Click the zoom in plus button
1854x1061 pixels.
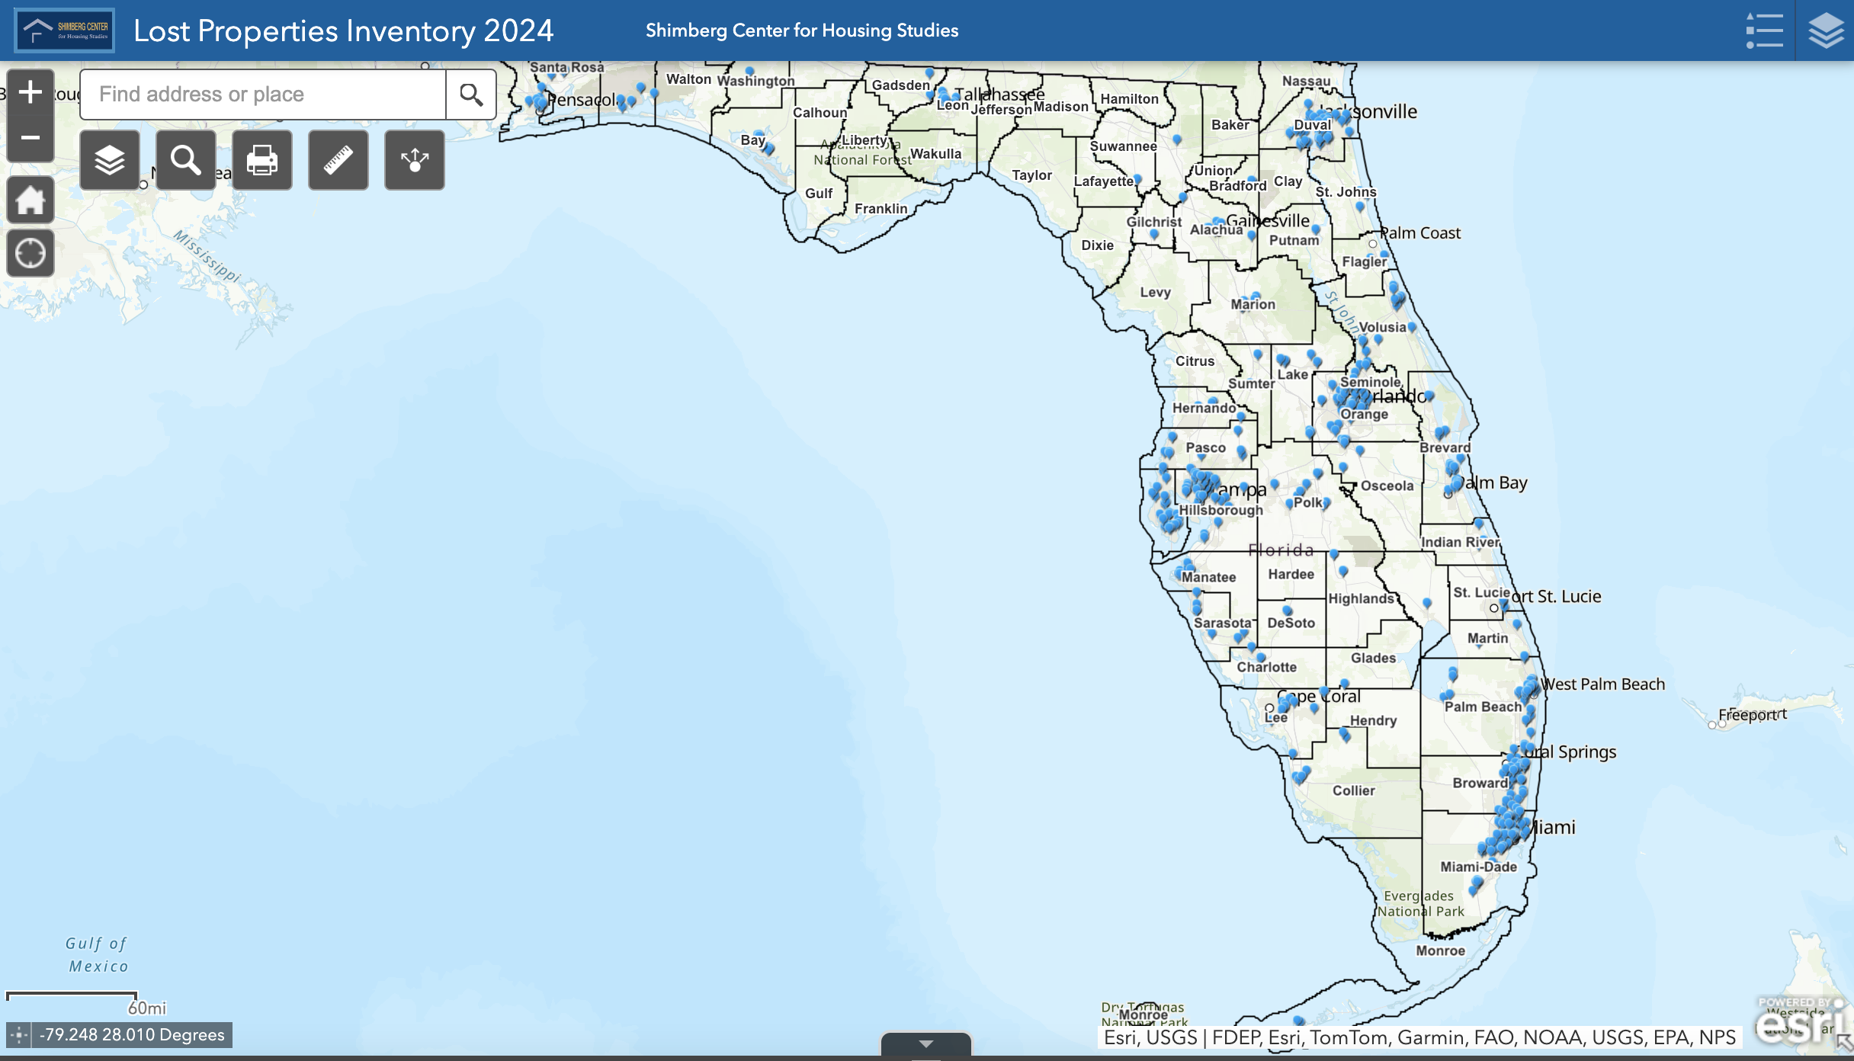(x=30, y=92)
